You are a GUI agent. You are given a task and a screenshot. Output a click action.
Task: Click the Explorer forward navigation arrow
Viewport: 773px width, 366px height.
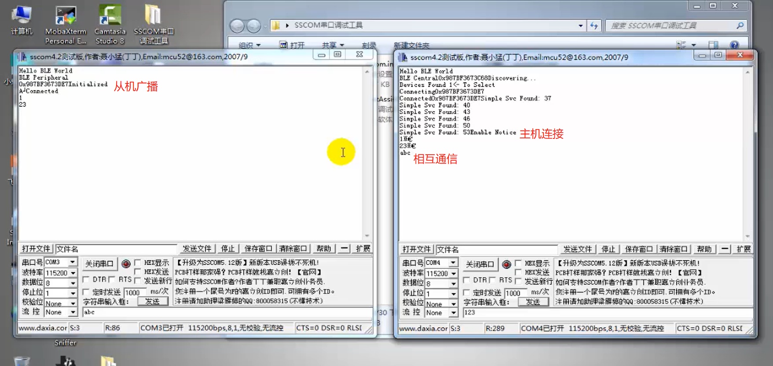pos(253,26)
